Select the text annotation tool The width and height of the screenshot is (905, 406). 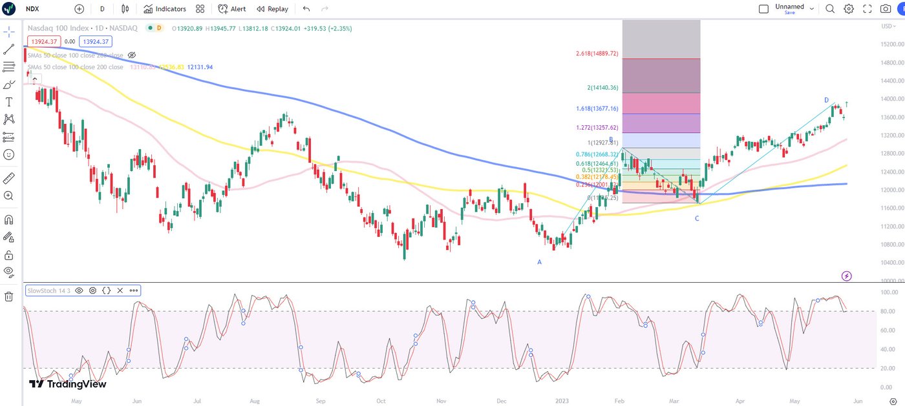[x=9, y=102]
